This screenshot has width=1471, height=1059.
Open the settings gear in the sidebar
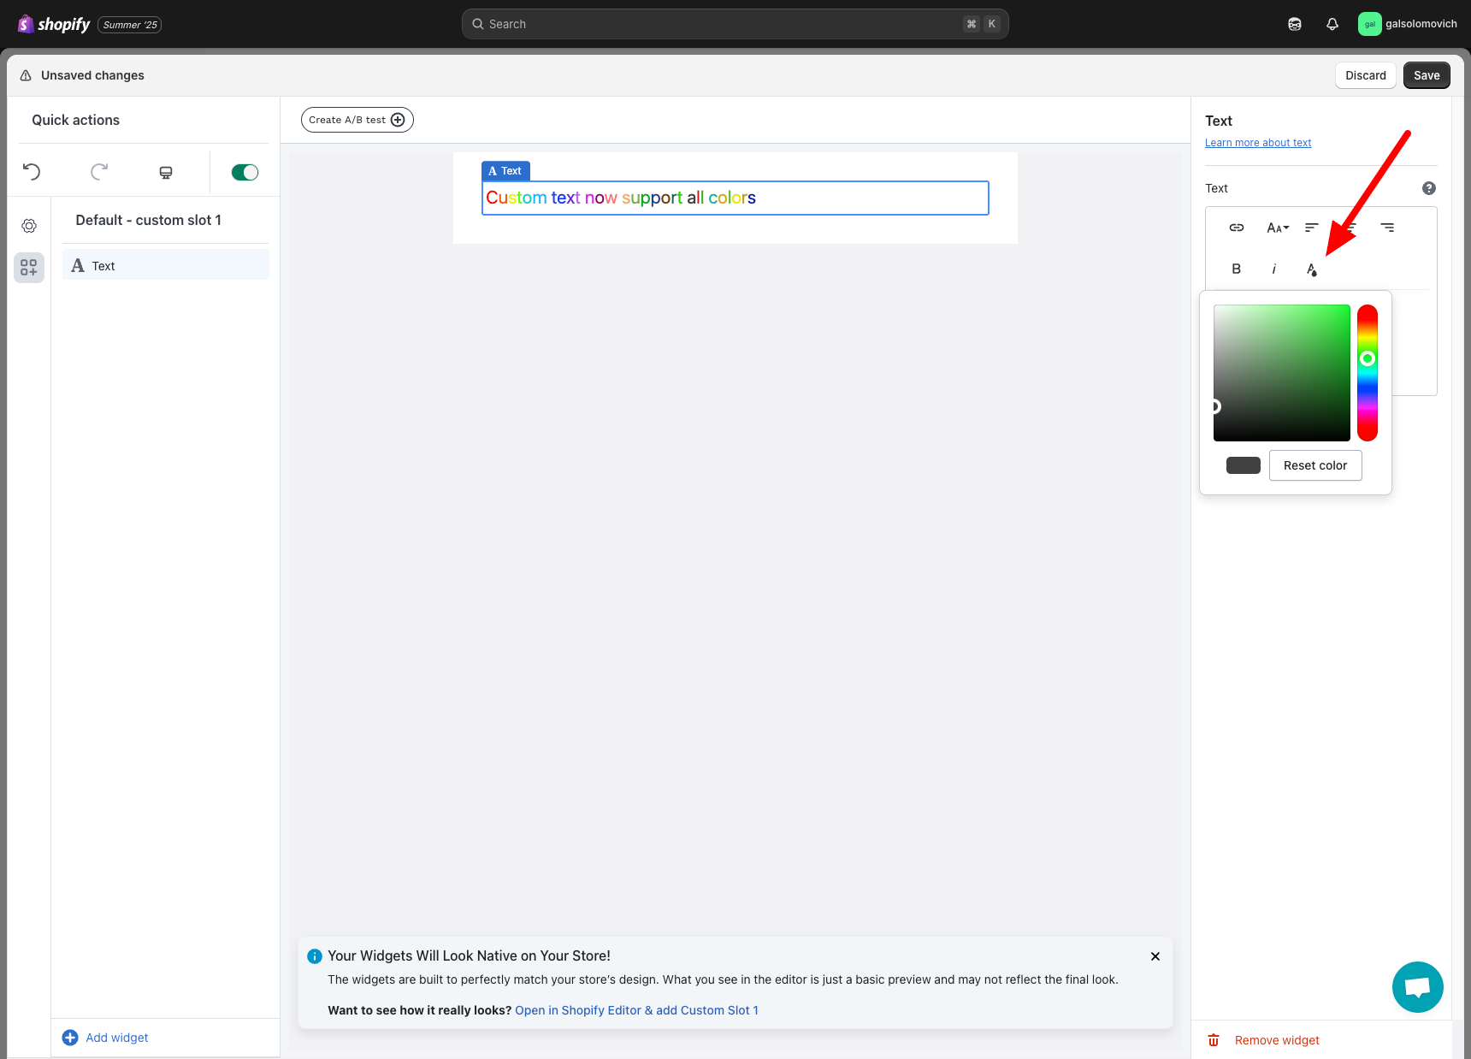[29, 226]
